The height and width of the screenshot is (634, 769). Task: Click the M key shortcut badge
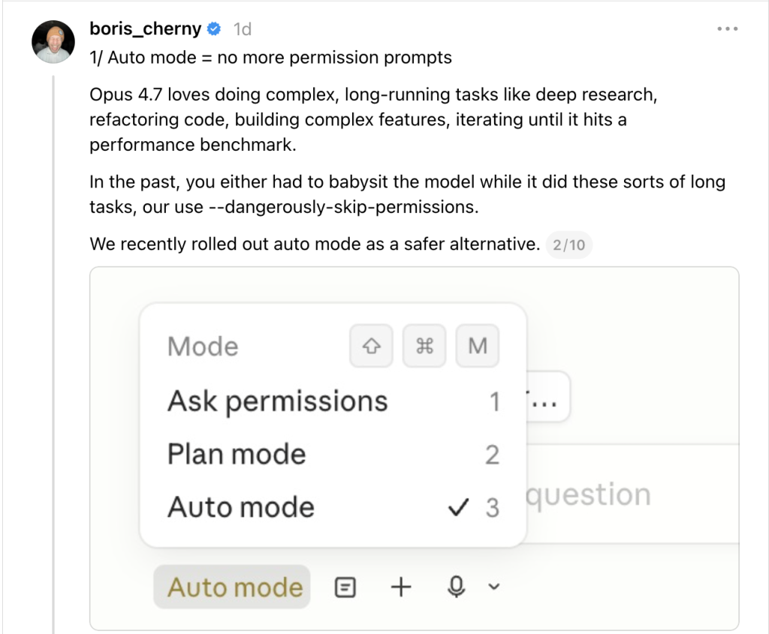point(478,346)
